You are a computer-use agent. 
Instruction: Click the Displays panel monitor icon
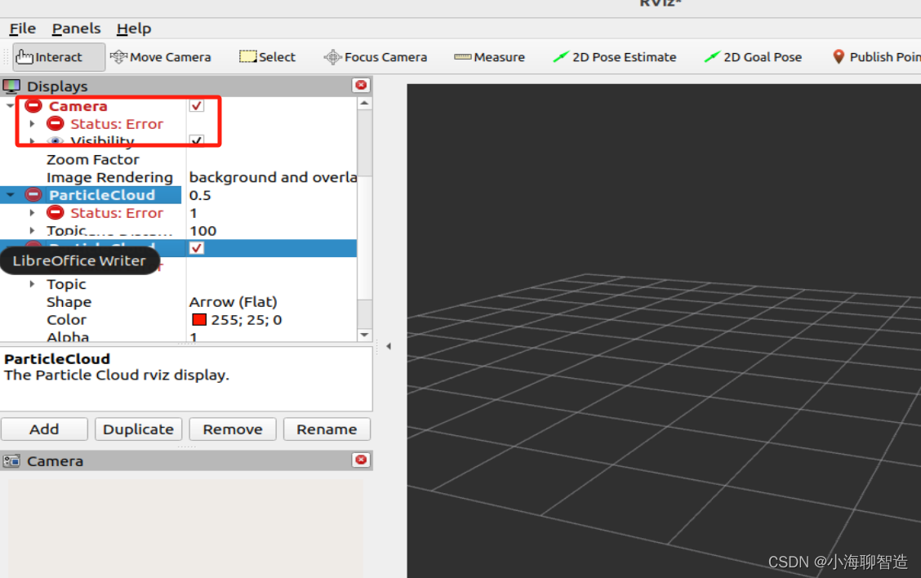click(x=11, y=87)
